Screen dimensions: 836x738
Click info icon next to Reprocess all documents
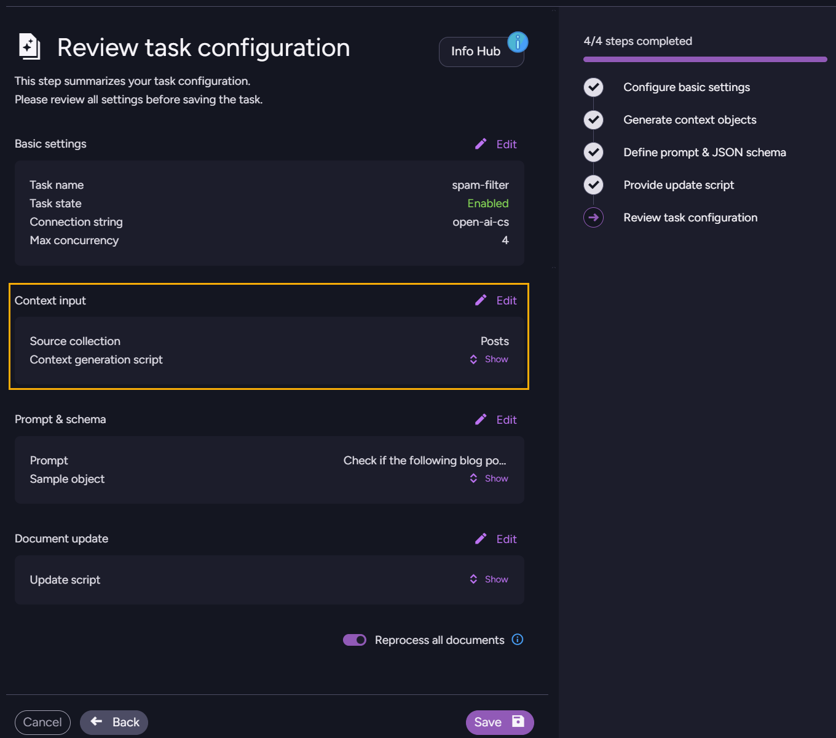(x=518, y=640)
